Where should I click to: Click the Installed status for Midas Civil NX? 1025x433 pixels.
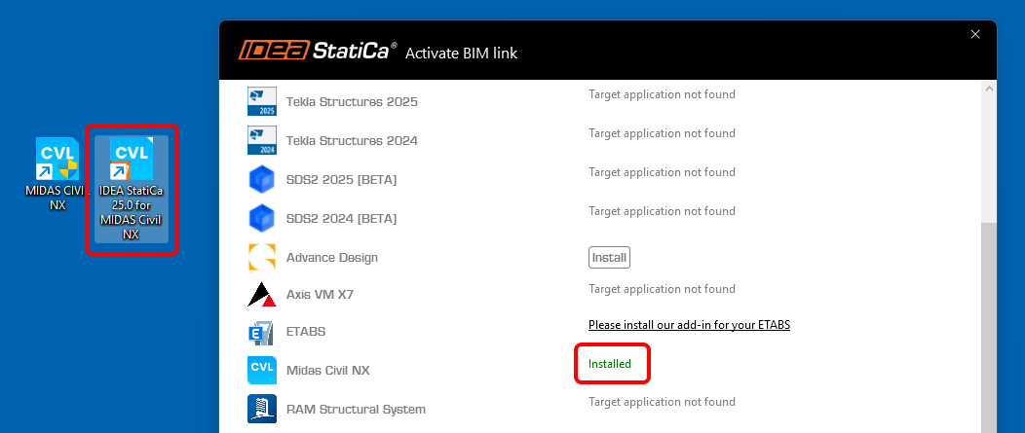[x=610, y=364]
